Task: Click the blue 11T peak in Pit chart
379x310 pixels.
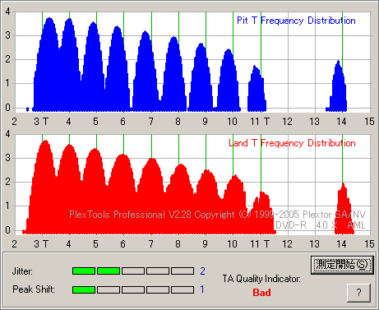Action: pos(257,89)
